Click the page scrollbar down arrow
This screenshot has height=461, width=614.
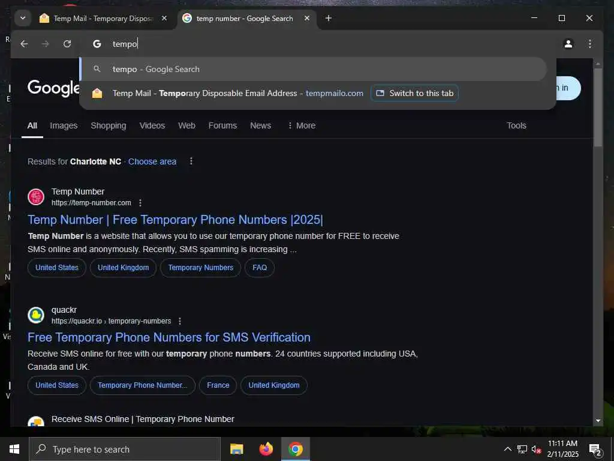(x=598, y=421)
